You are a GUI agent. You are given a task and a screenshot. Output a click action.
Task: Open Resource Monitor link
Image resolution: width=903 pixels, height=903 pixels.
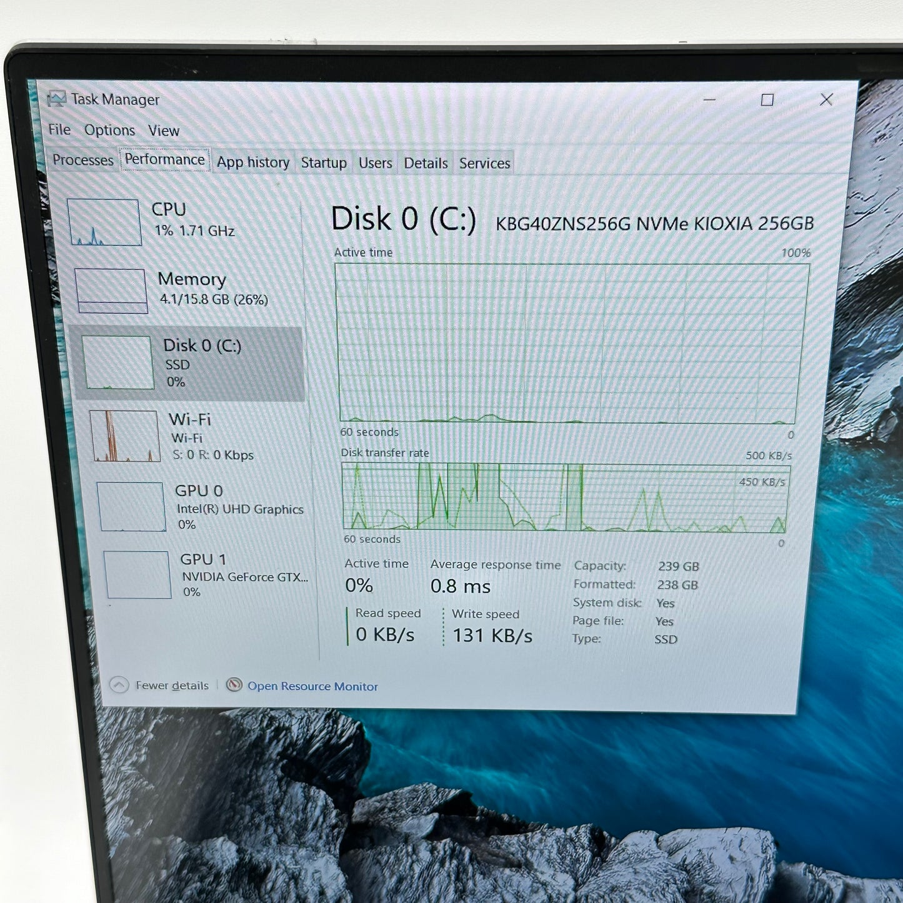click(312, 686)
